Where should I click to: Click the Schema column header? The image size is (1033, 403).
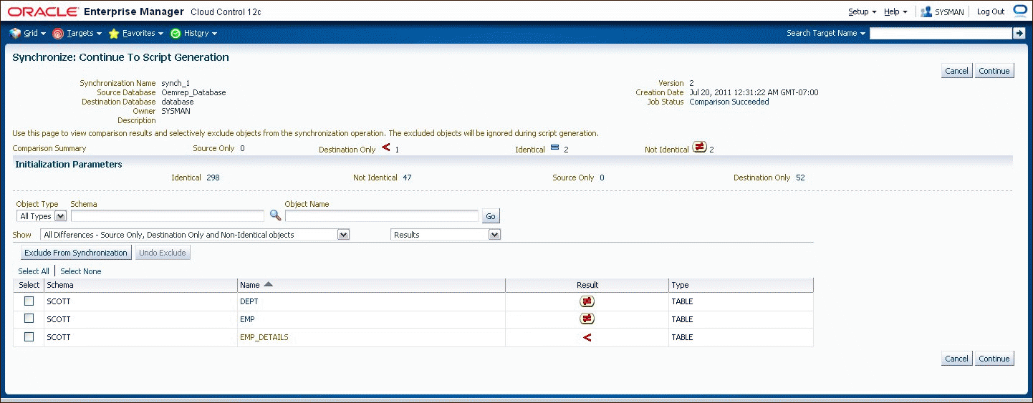pos(141,285)
